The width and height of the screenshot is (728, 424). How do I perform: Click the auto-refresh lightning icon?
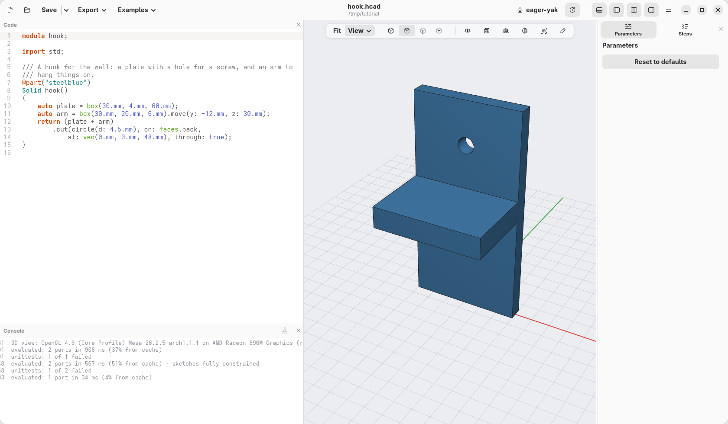pos(572,10)
